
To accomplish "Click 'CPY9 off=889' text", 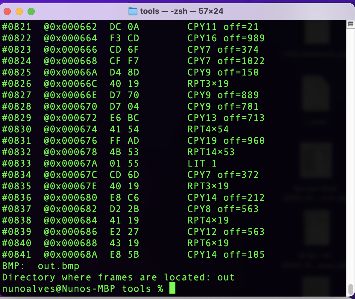I will click(223, 95).
